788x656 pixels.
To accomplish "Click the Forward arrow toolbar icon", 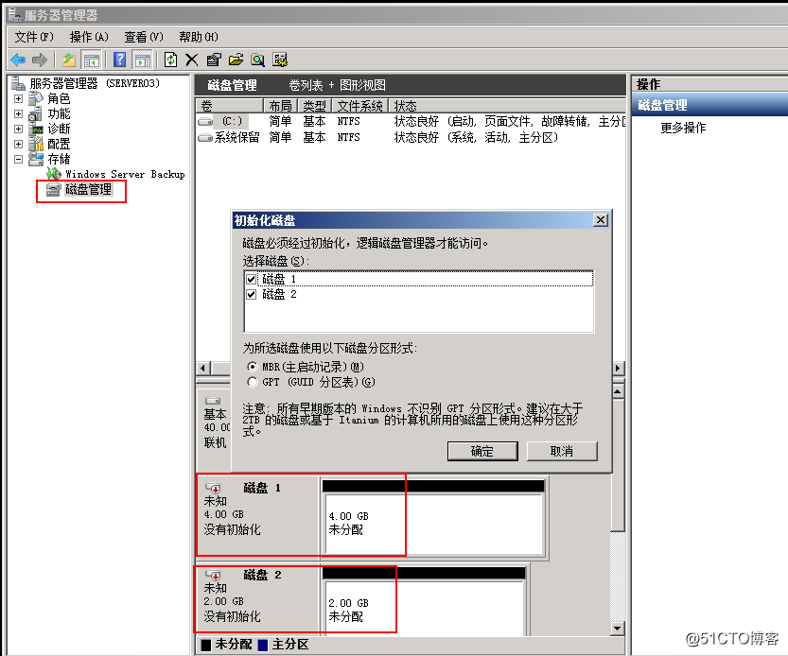I will (x=39, y=60).
